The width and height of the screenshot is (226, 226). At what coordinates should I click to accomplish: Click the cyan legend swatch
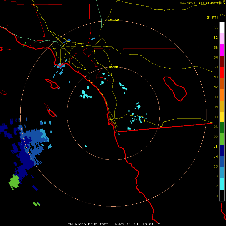pyautogui.click(x=222, y=184)
